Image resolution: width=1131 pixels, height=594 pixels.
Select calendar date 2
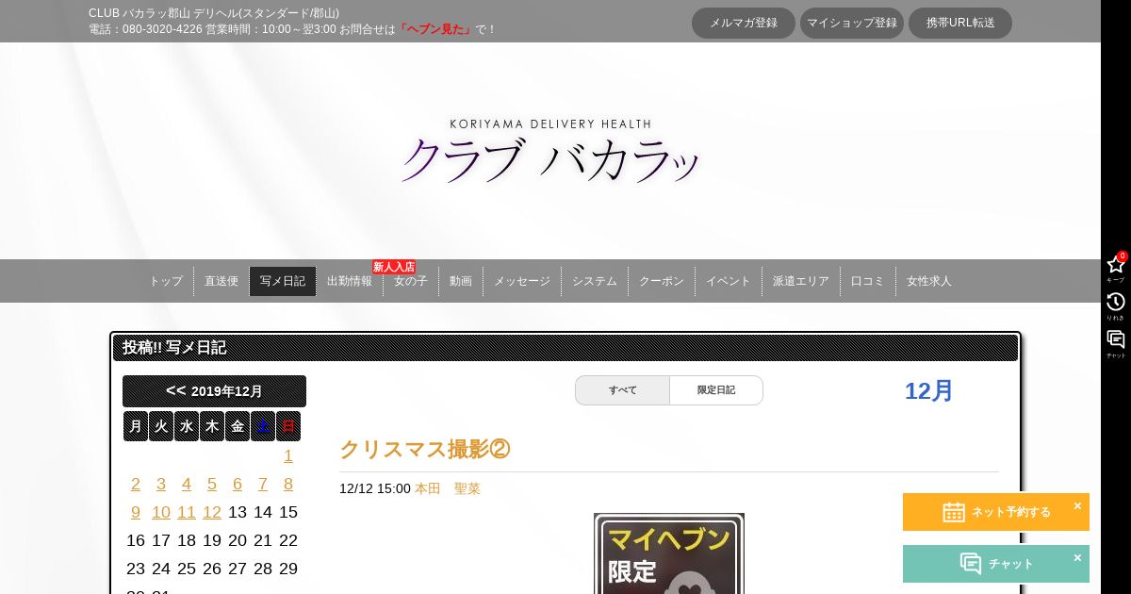pyautogui.click(x=136, y=484)
